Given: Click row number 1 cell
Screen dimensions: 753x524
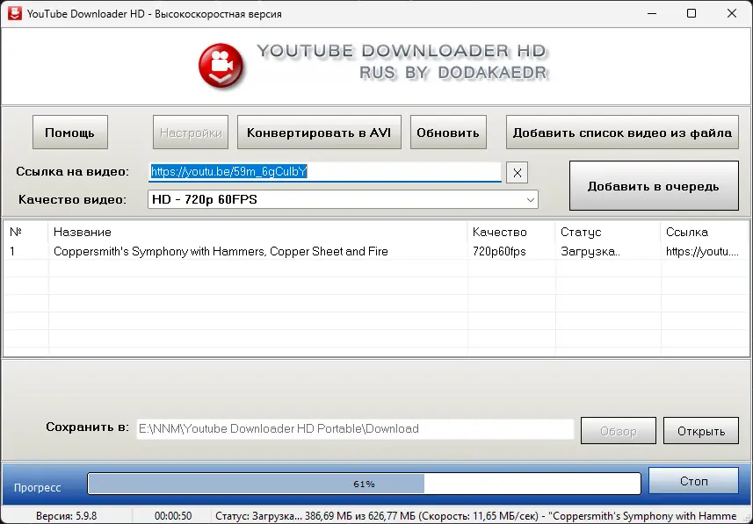Looking at the screenshot, I should point(12,251).
